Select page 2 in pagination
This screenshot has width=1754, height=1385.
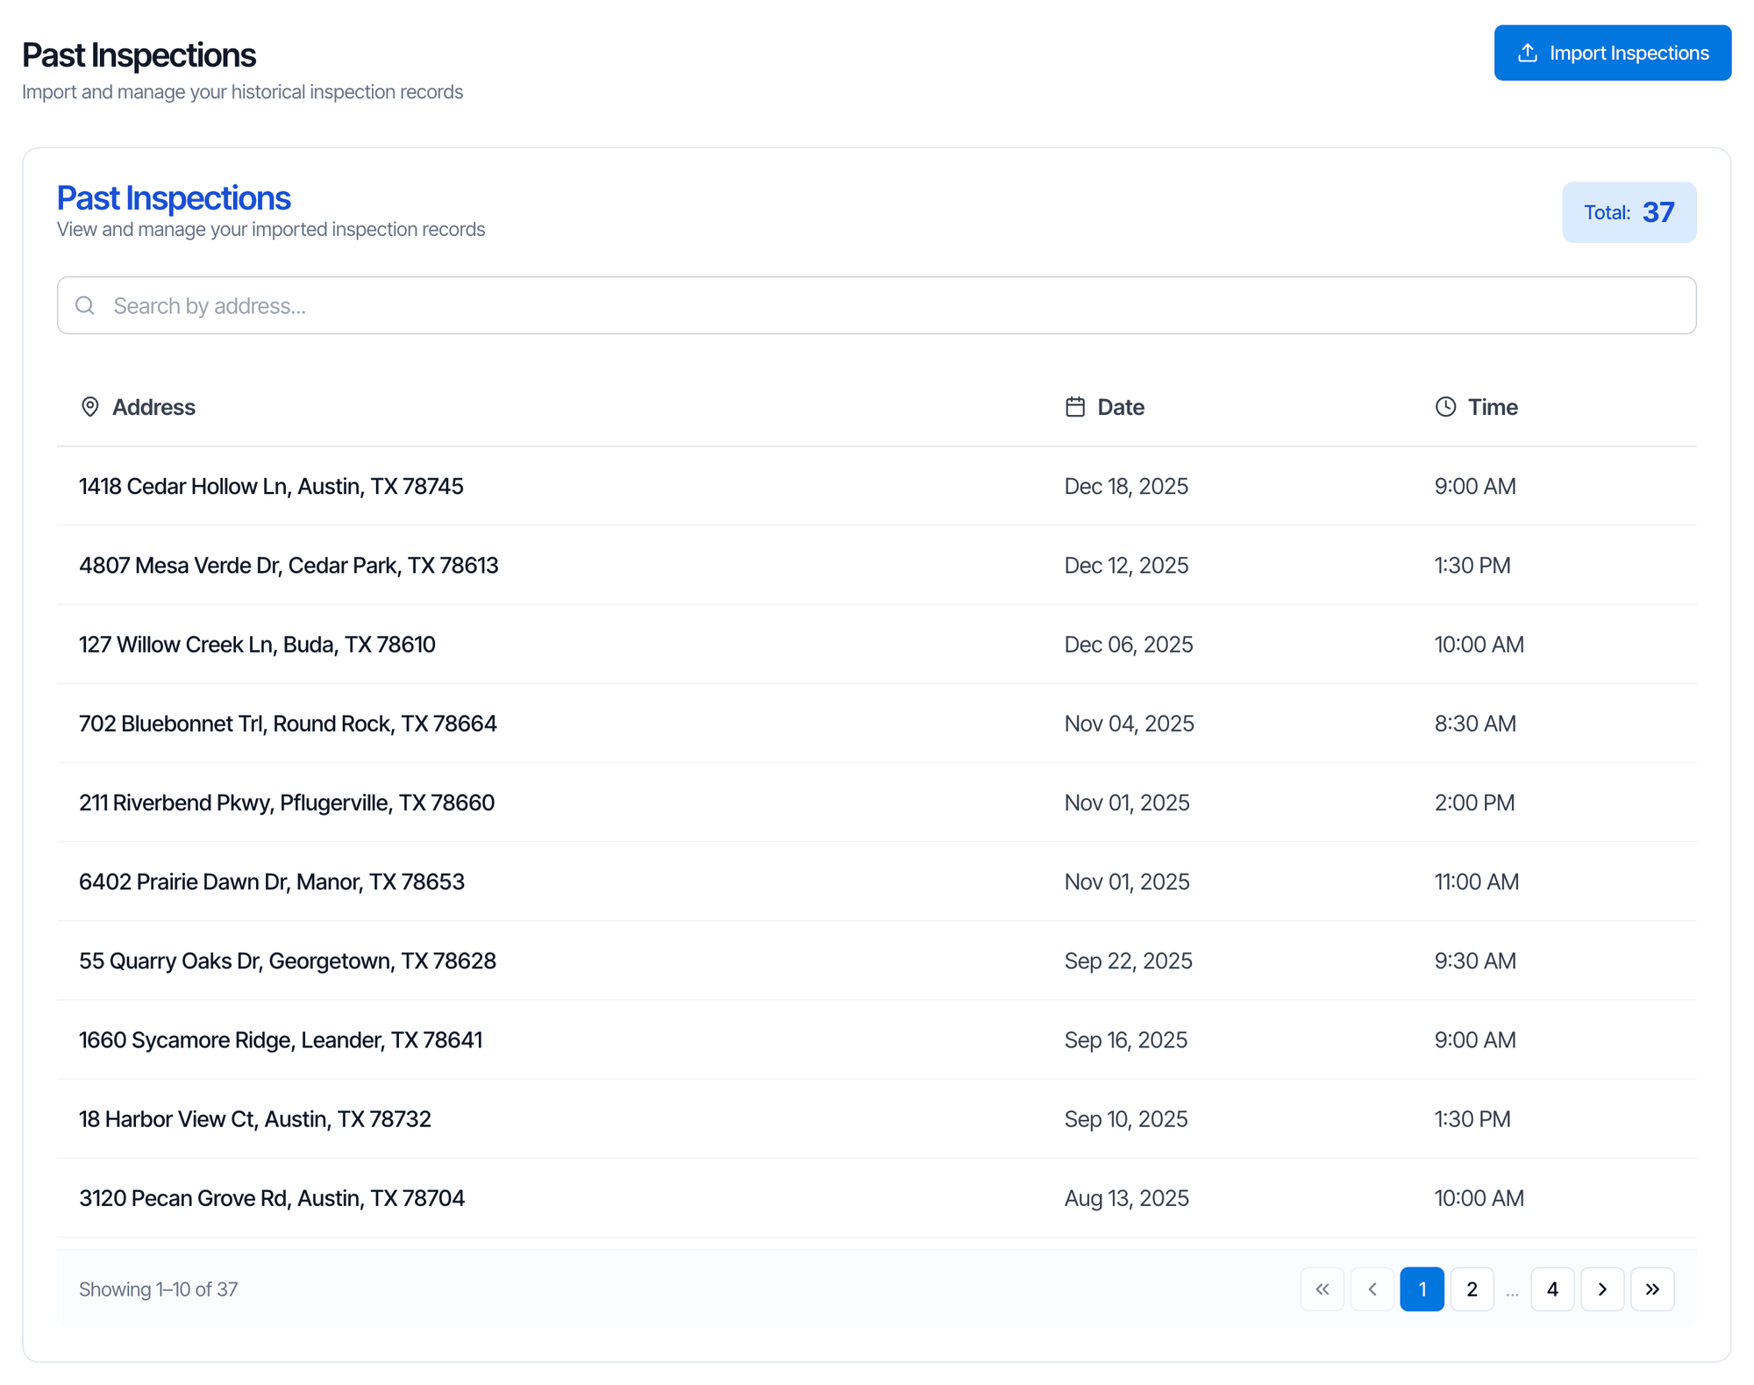tap(1472, 1289)
